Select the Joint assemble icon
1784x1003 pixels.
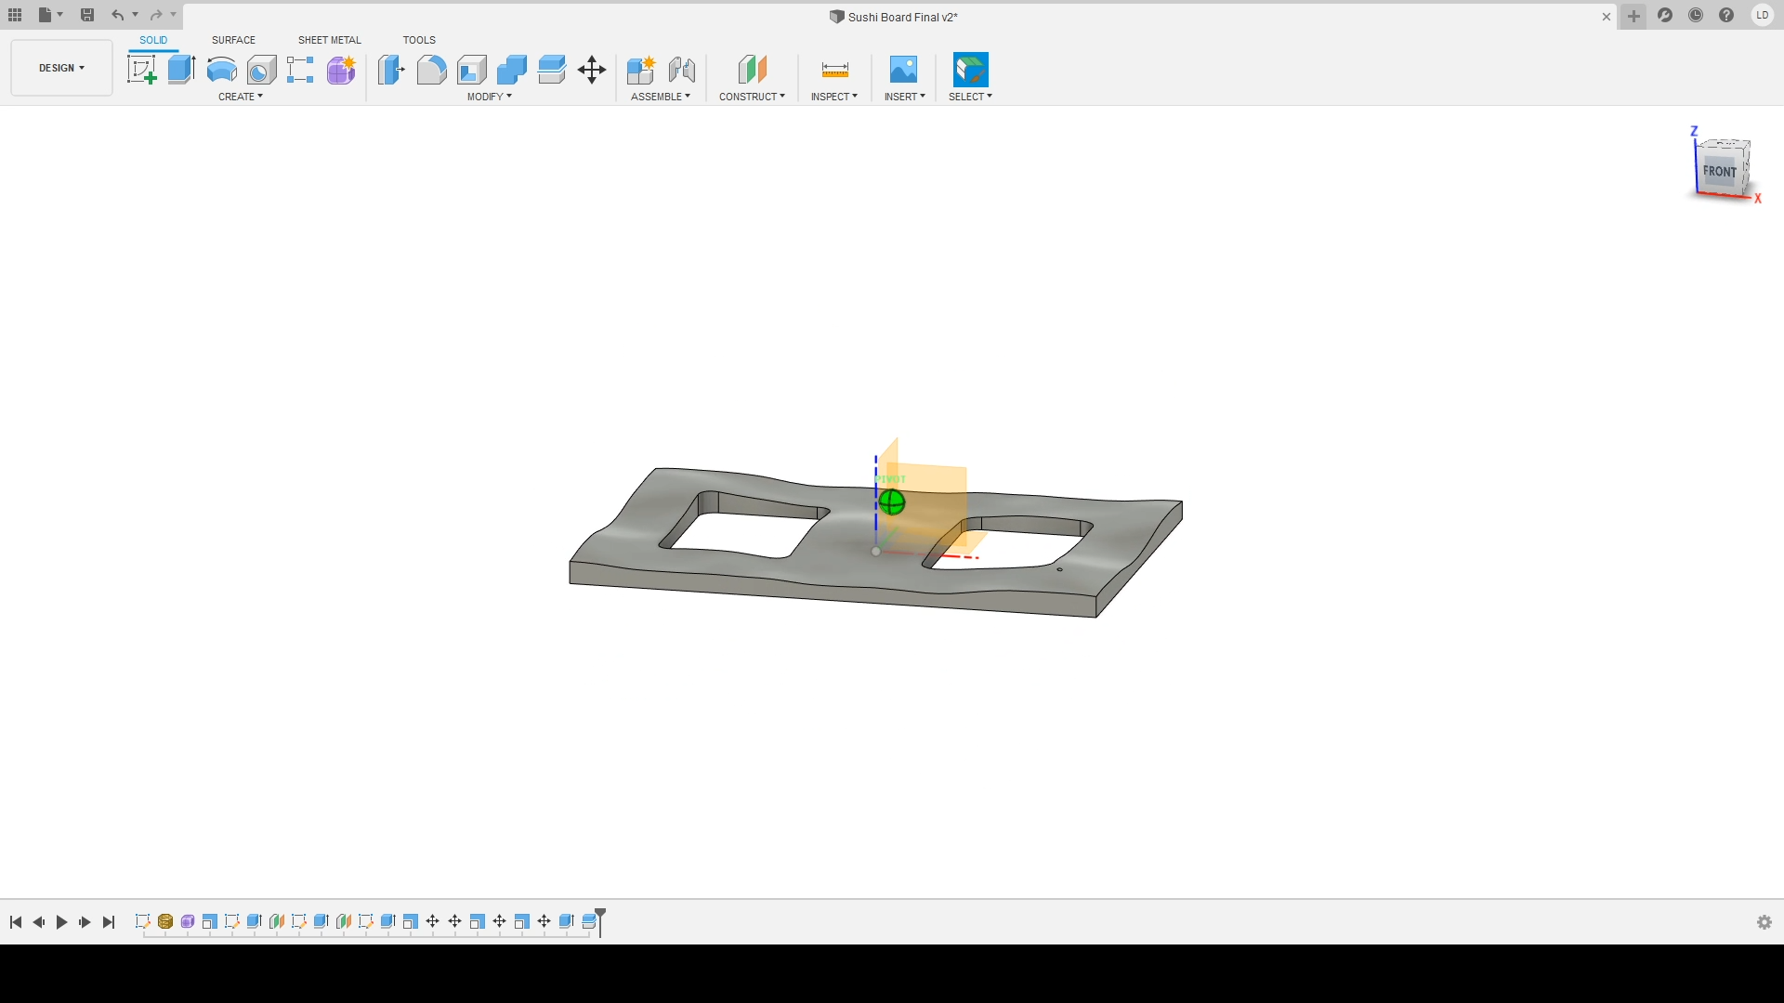click(x=681, y=70)
